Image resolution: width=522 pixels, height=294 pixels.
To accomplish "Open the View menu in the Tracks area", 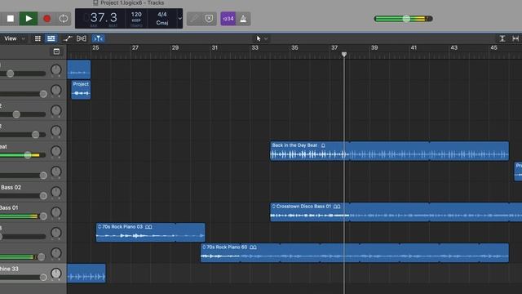I will [11, 38].
